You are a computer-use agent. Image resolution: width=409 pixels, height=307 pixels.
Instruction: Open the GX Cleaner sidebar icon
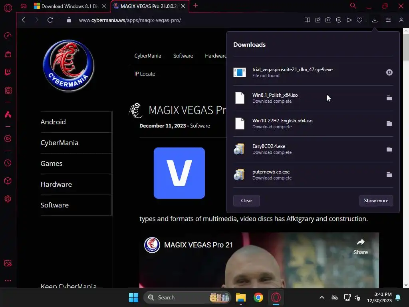(8, 54)
